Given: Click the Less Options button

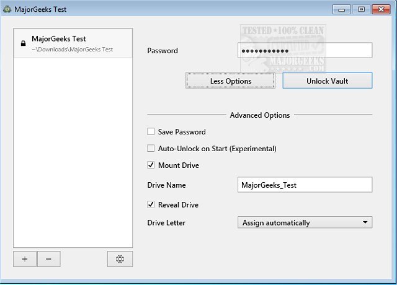Looking at the screenshot, I should coord(230,81).
